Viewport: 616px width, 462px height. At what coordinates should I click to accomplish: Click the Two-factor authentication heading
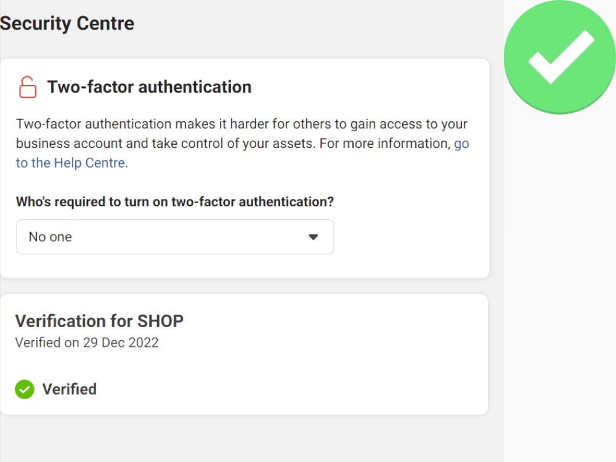[149, 87]
